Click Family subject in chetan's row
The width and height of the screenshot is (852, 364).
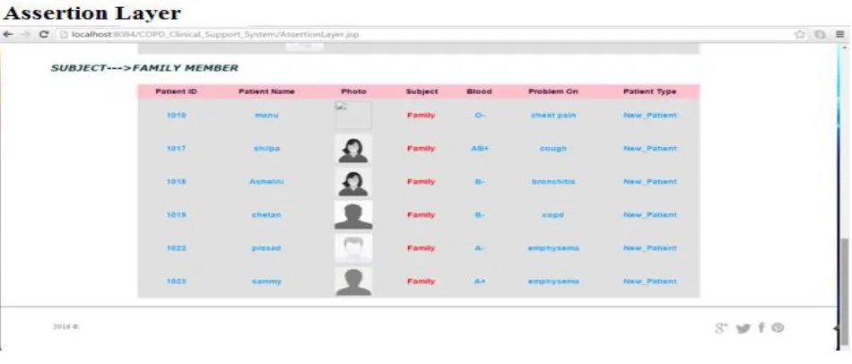(x=422, y=214)
